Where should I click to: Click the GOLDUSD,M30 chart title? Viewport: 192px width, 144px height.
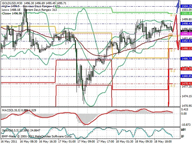(x=12, y=3)
